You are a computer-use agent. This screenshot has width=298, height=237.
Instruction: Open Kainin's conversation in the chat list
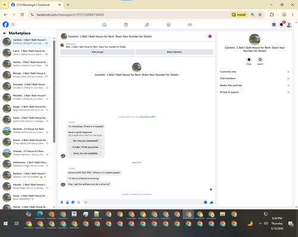[26, 119]
